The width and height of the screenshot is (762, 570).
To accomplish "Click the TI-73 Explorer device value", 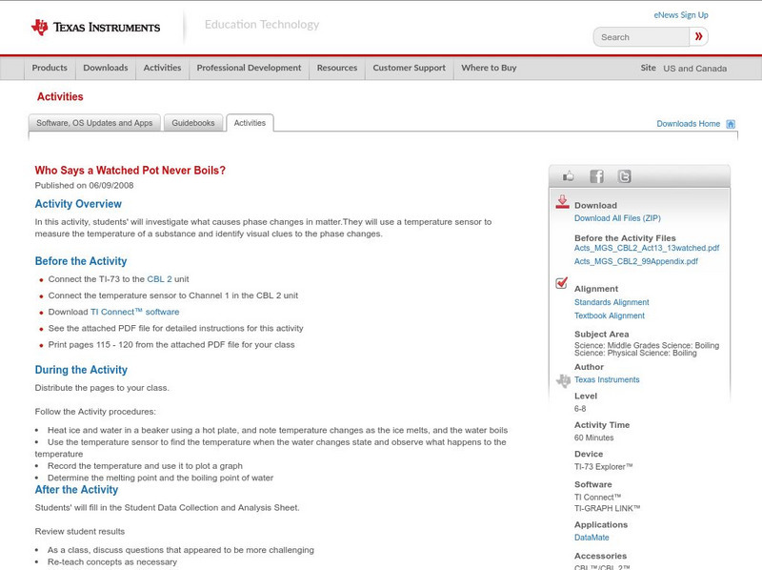I will [604, 467].
